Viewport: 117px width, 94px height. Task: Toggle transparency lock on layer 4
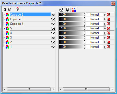pyautogui.click(x=109, y=33)
